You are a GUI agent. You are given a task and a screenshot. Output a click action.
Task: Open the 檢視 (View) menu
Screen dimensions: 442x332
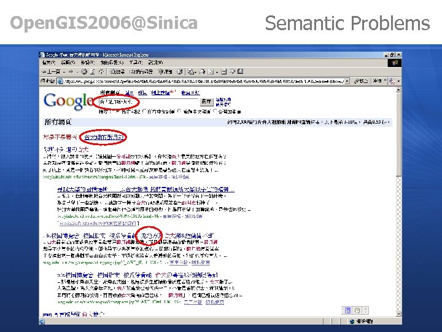click(87, 62)
